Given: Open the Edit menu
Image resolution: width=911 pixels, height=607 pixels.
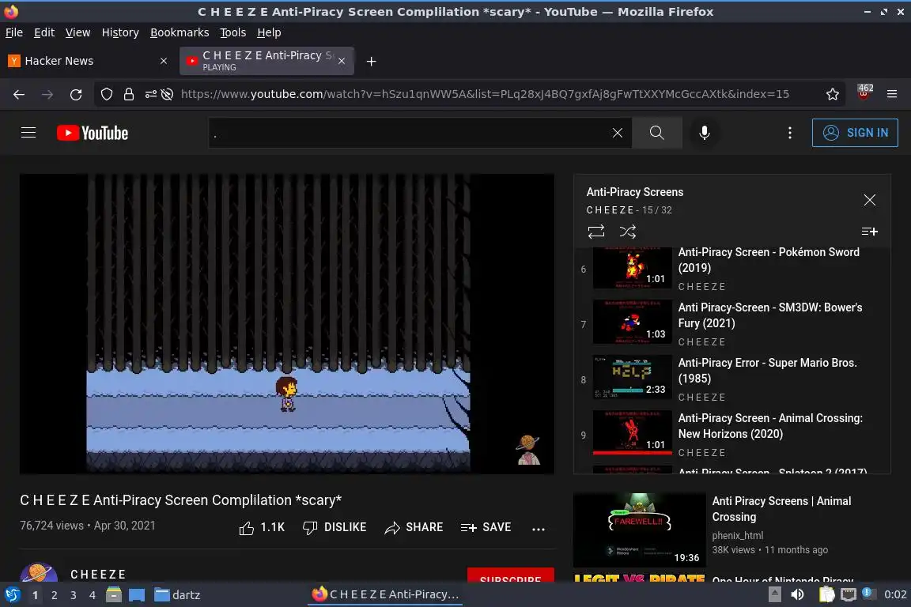Looking at the screenshot, I should coord(44,32).
